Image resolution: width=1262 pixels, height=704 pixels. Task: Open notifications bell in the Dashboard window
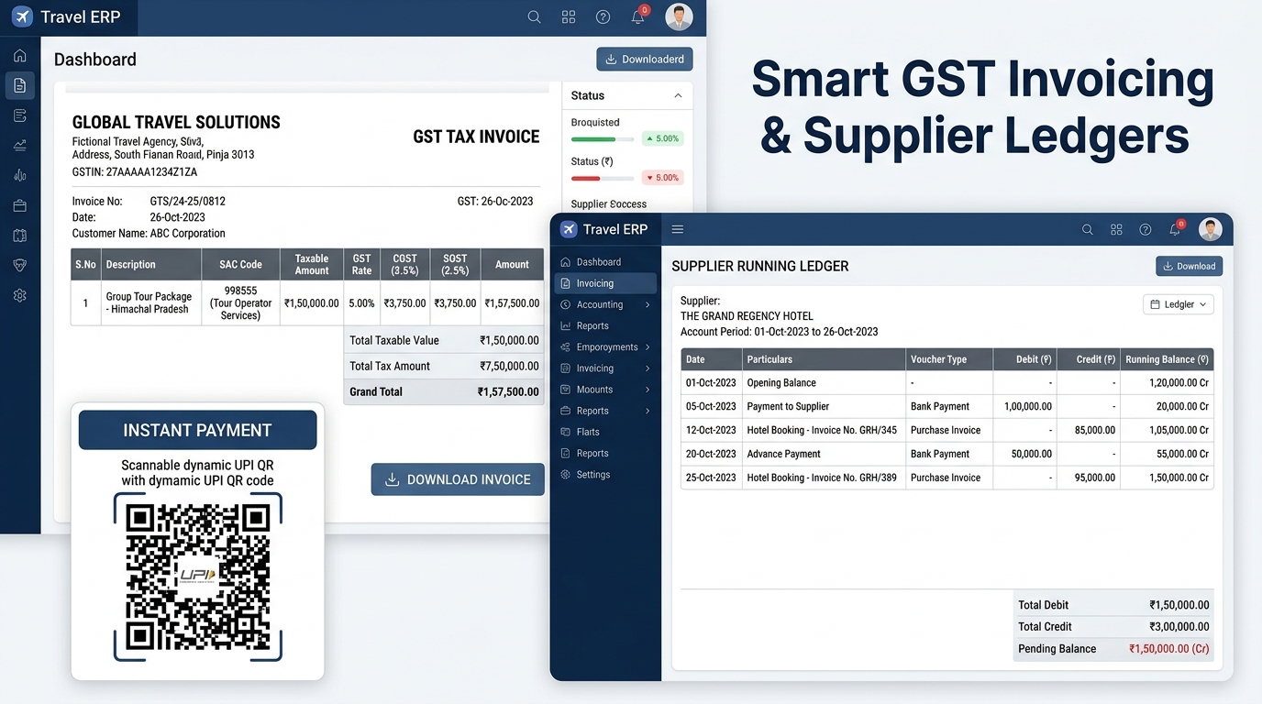click(x=638, y=17)
